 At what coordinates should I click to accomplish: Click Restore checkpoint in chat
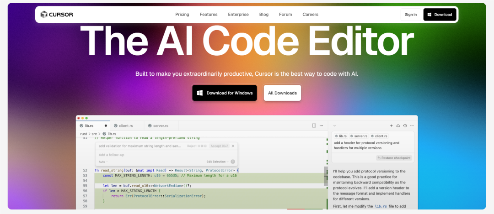394,158
